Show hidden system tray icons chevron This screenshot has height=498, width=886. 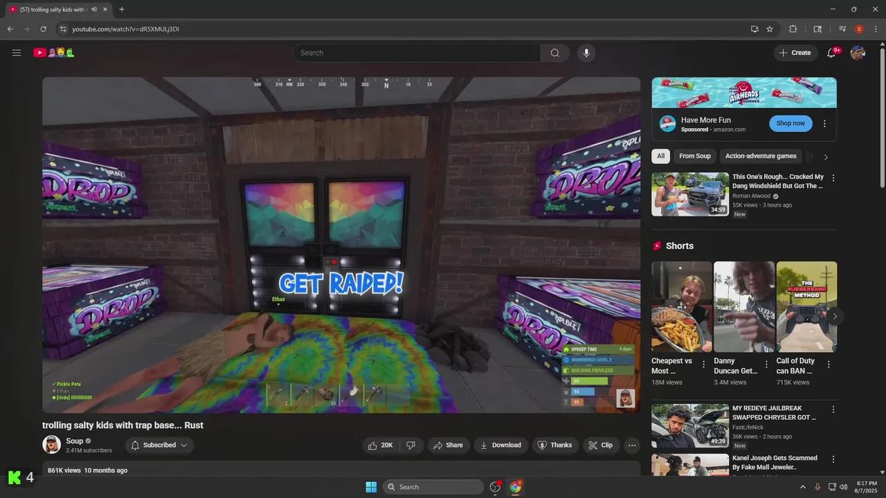pos(803,487)
